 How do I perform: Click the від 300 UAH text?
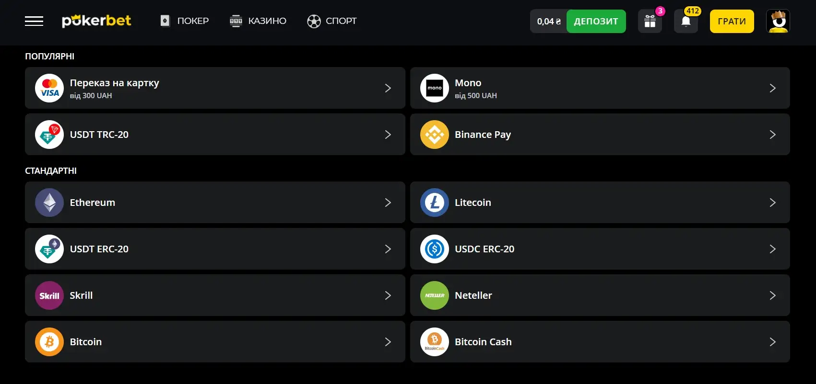[x=91, y=96]
